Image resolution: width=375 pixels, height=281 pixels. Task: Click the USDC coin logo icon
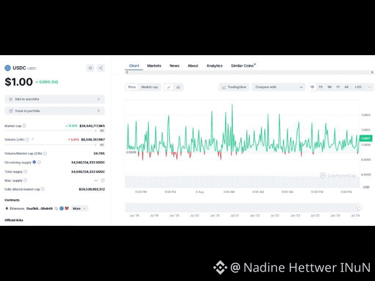[x=8, y=68]
